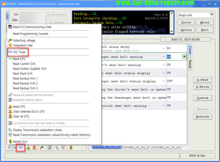Click the Clear all DTC icon in bottom toolbar
This screenshot has width=220, height=162.
tap(34, 148)
